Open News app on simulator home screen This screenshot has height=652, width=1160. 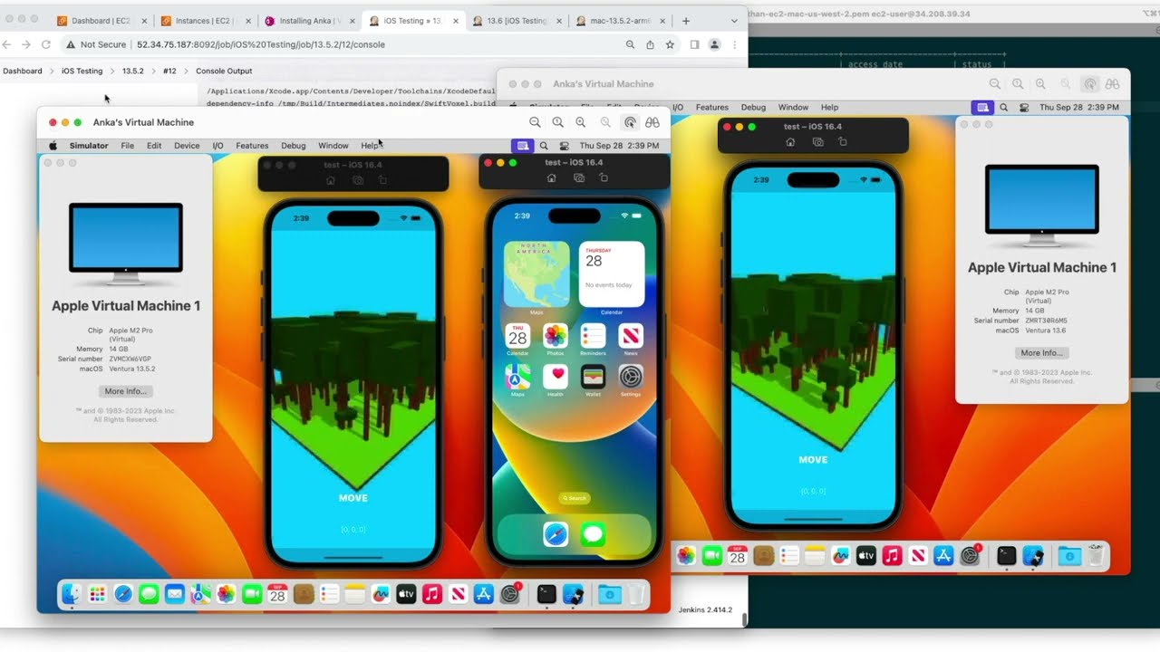(x=631, y=337)
